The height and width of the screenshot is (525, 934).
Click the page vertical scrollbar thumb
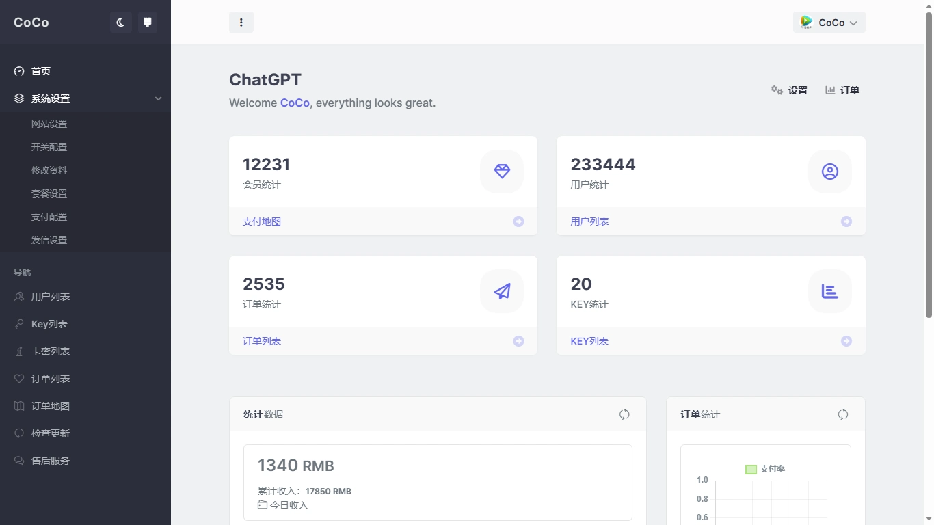pos(929,165)
